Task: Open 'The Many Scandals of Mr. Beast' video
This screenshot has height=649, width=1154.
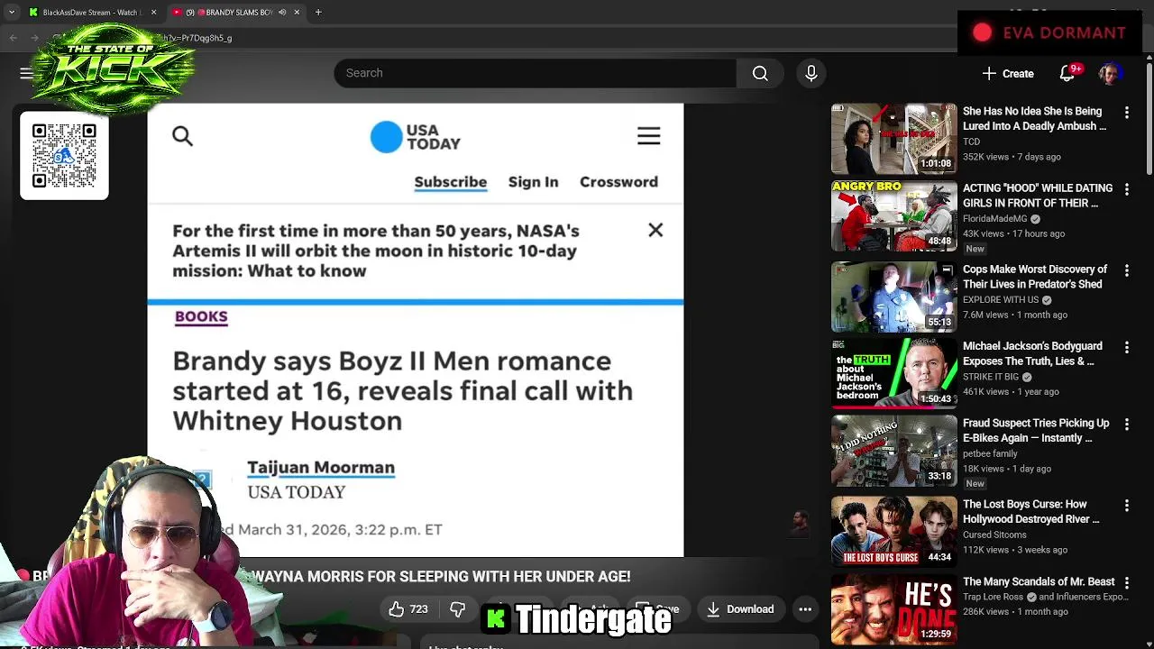Action: (x=1039, y=581)
